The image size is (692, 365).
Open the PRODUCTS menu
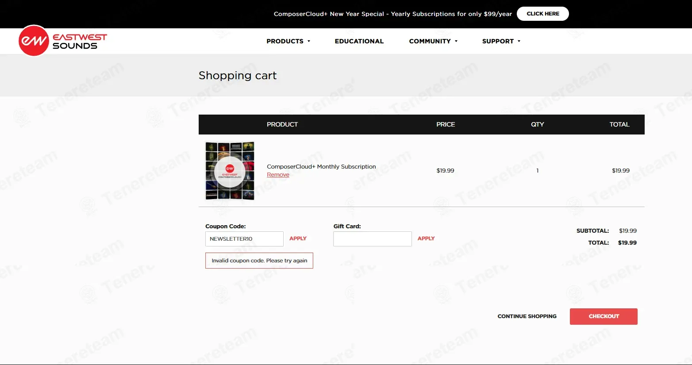(x=285, y=41)
